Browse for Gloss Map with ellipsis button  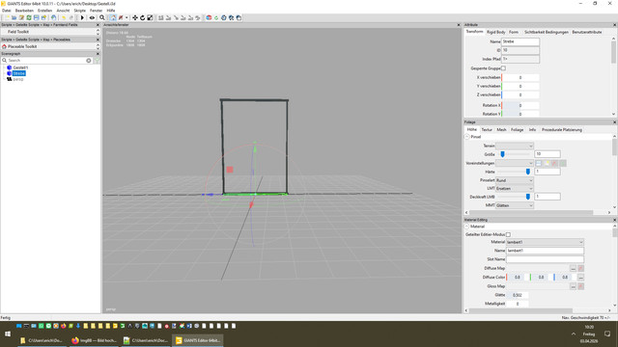(573, 286)
